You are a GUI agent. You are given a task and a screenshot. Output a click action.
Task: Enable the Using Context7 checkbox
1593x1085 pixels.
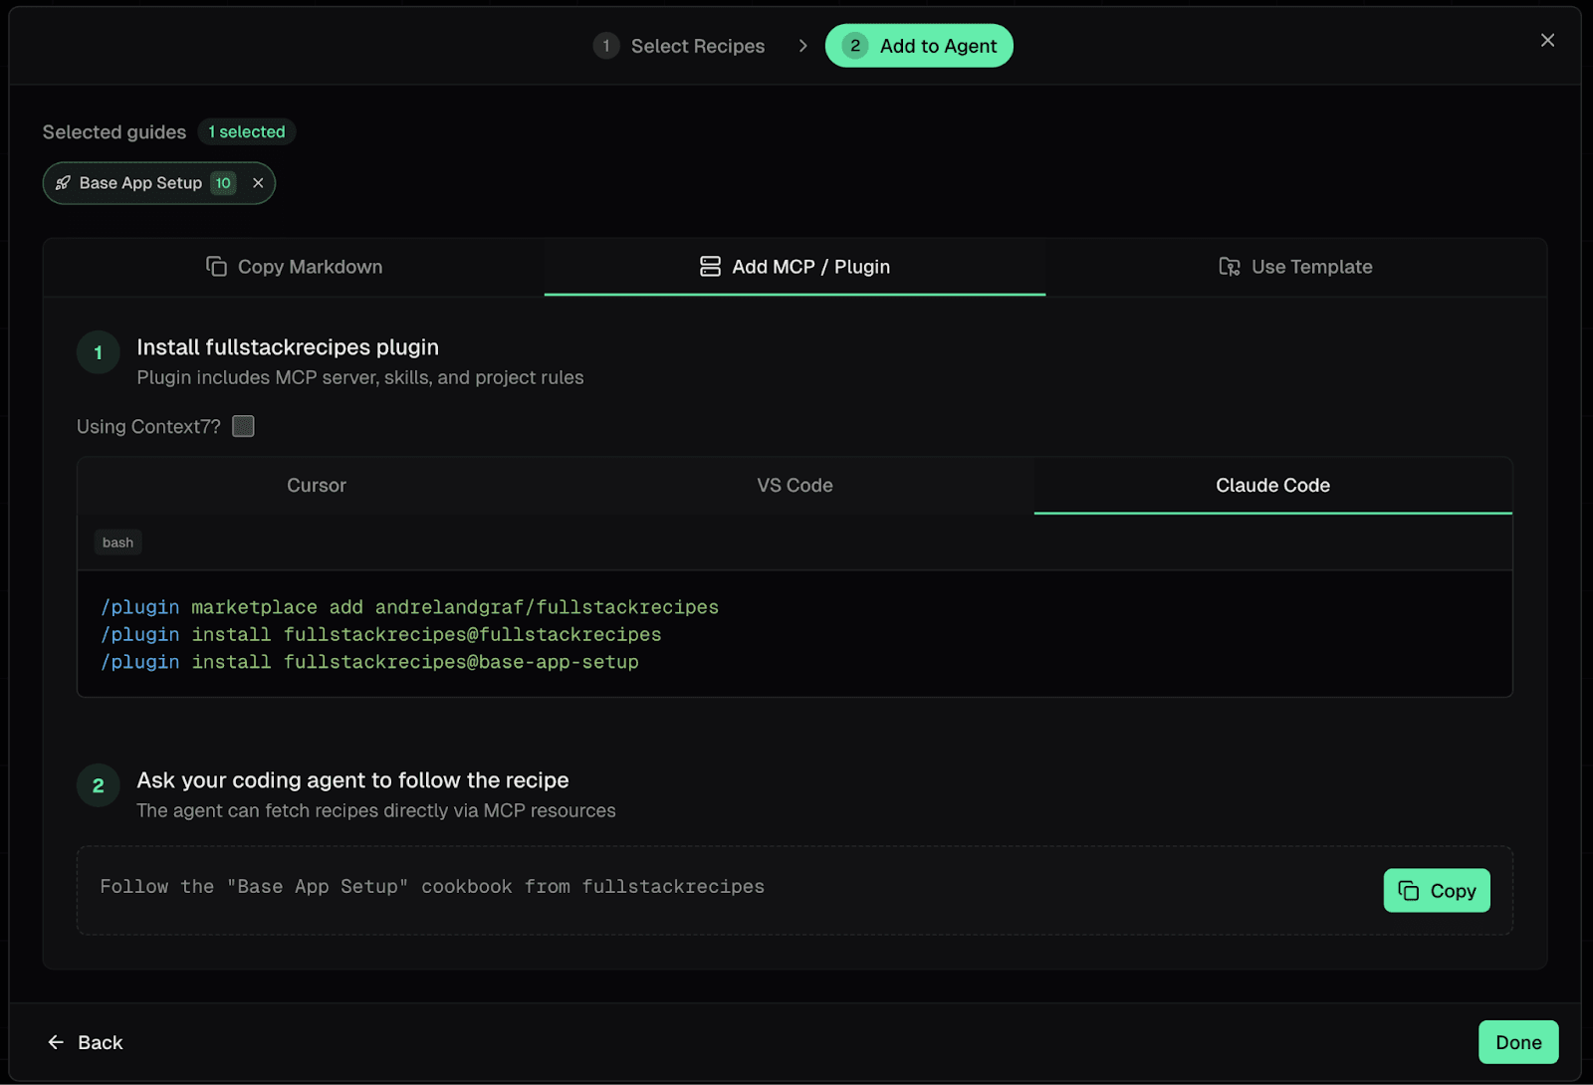coord(243,426)
